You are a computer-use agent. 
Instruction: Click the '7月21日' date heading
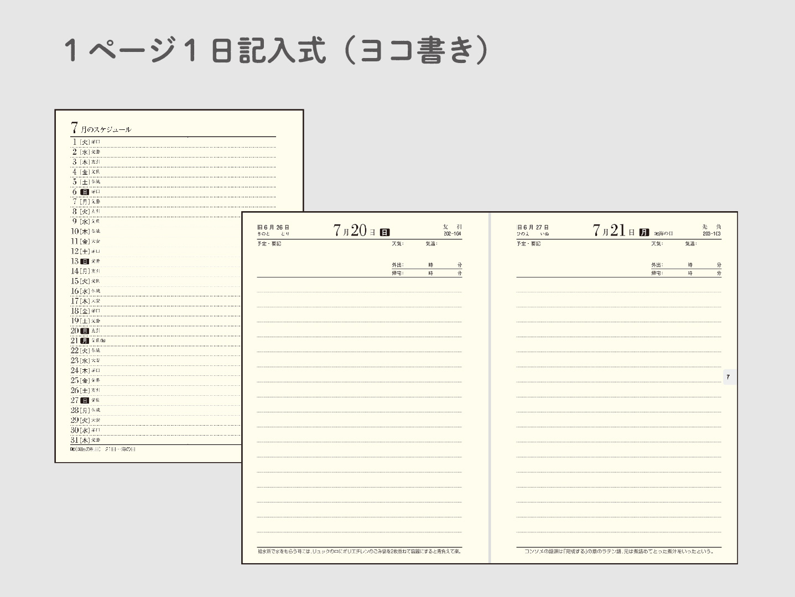tap(614, 231)
